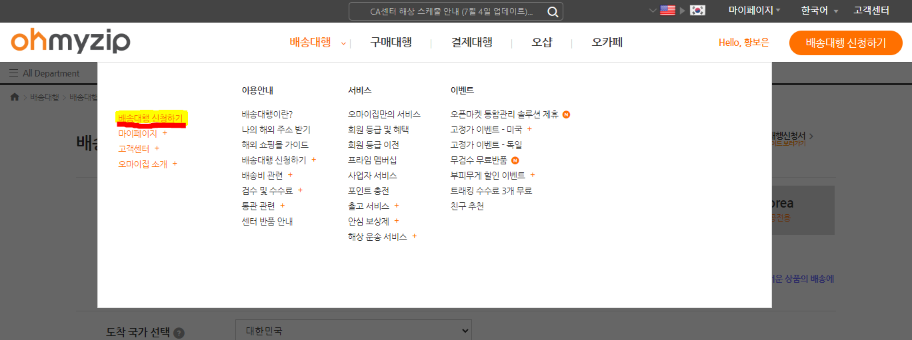The height and width of the screenshot is (340, 912).
Task: Click Hello, 황보은 user greeting
Action: click(744, 43)
